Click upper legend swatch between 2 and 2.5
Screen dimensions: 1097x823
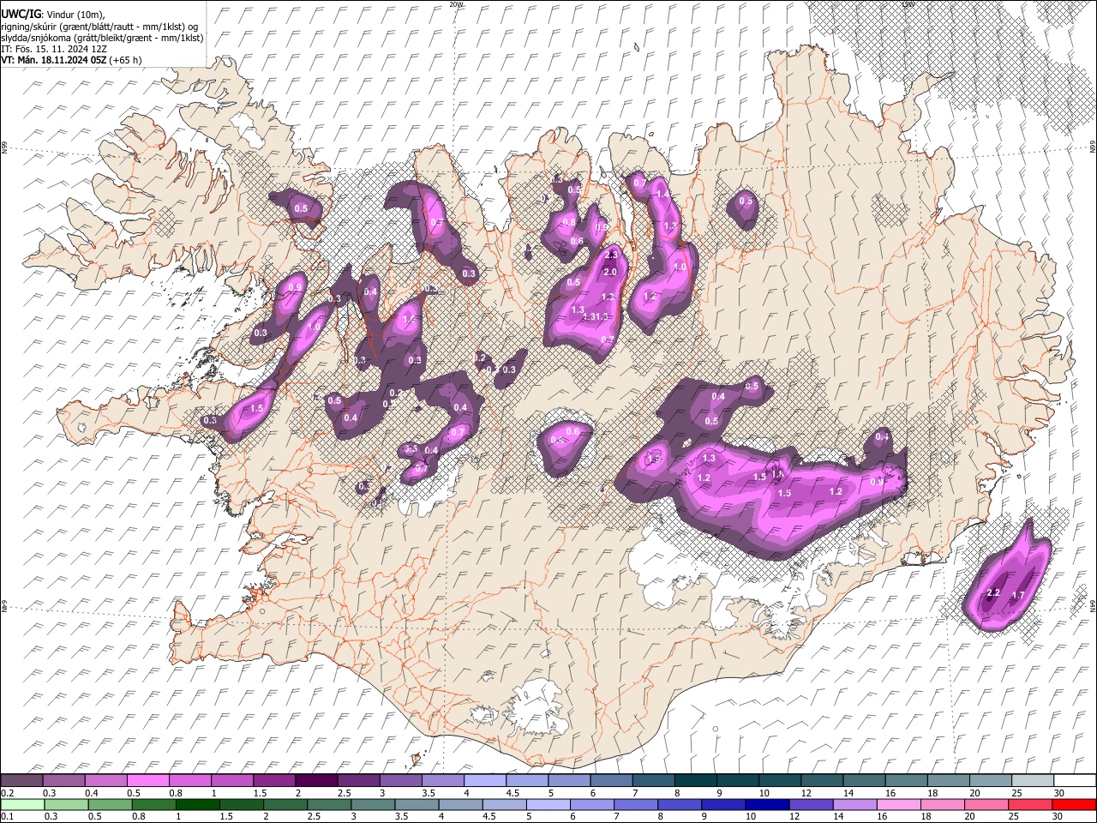[x=316, y=781]
